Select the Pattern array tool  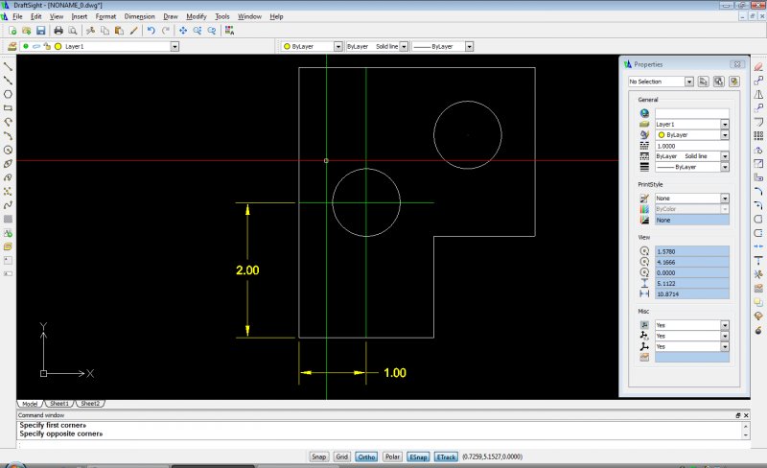758,135
